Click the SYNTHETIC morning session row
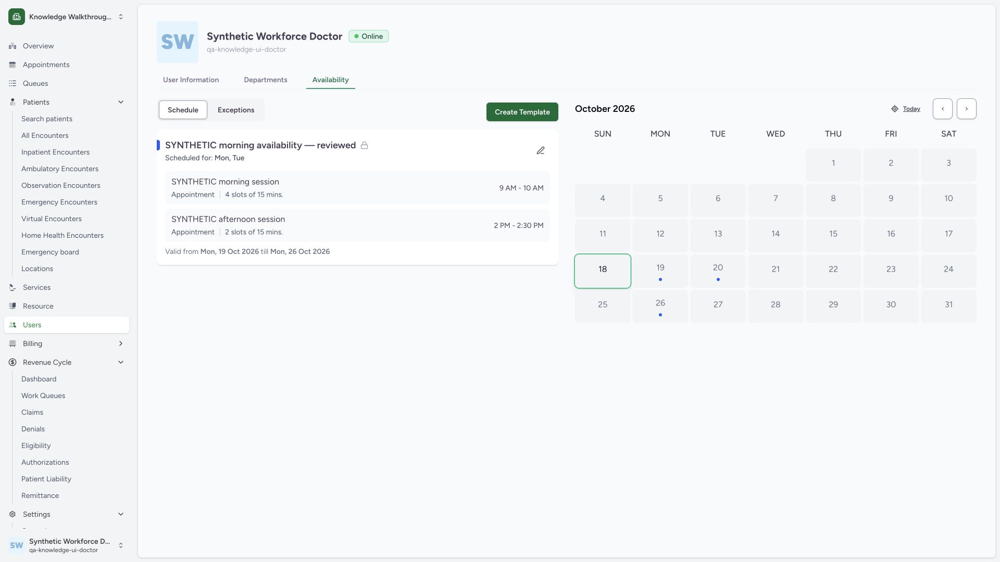 click(357, 188)
